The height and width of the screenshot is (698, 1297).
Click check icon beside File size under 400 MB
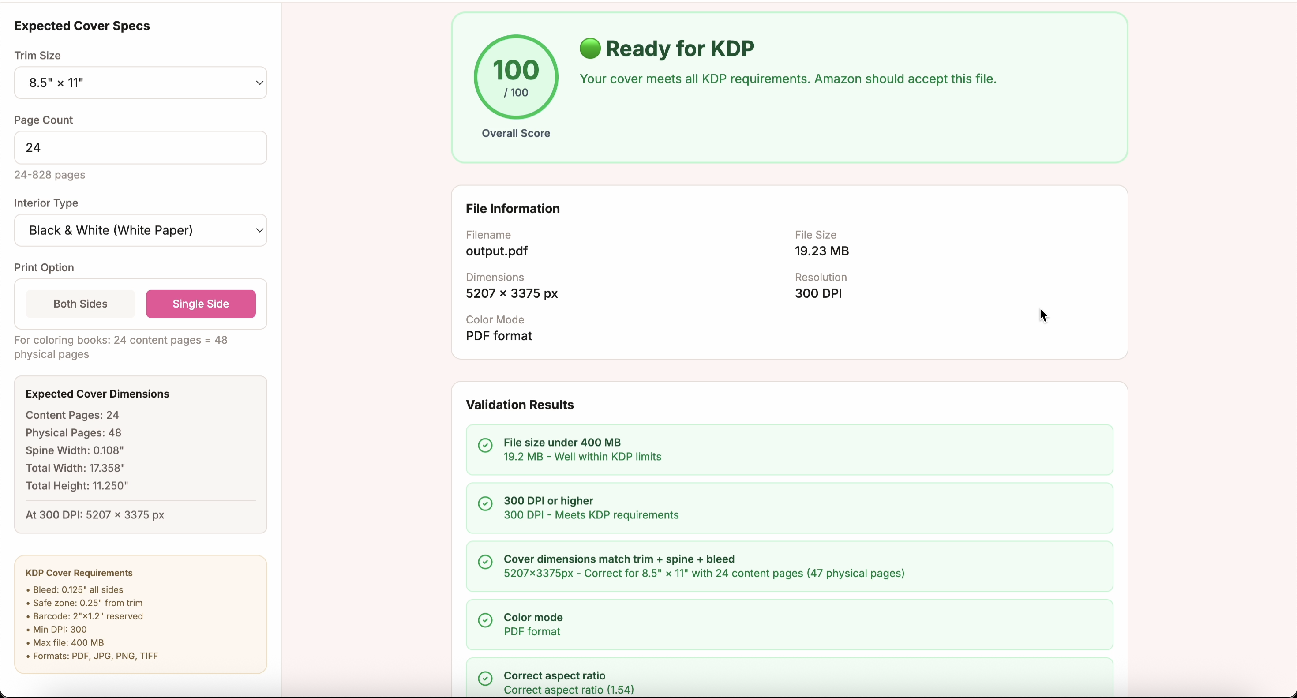(485, 445)
